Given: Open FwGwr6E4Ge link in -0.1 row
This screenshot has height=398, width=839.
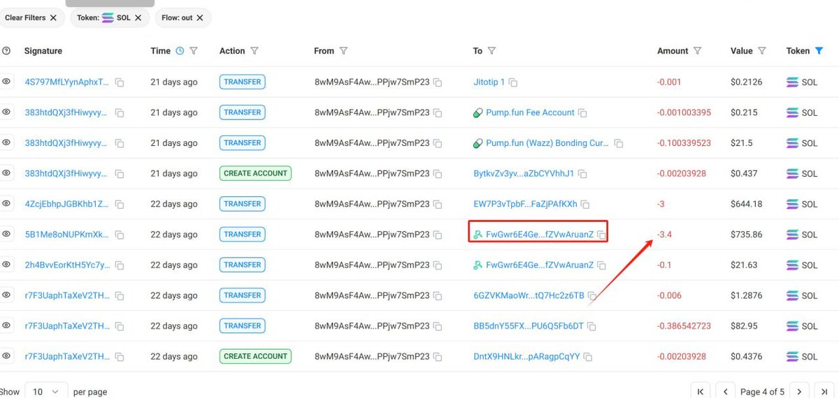Looking at the screenshot, I should pyautogui.click(x=540, y=265).
